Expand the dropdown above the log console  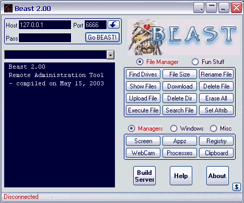click(110, 55)
